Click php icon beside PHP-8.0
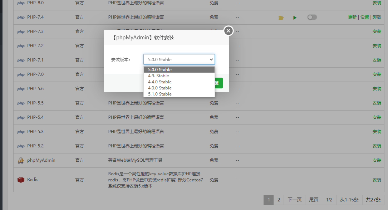The height and width of the screenshot is (210, 388). click(21, 3)
